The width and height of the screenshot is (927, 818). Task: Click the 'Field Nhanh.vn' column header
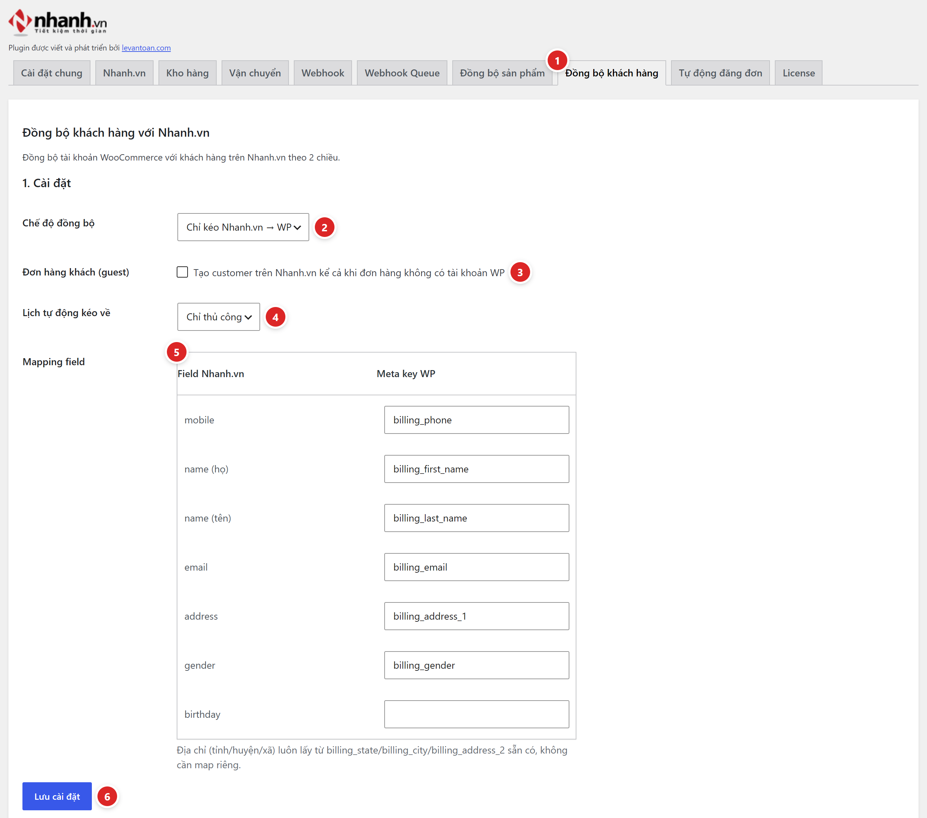tap(211, 374)
